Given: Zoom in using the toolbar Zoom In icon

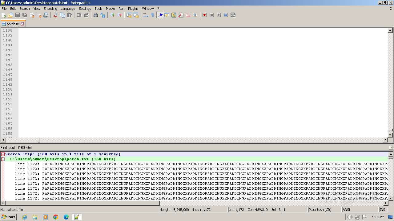Looking at the screenshot, I should click(x=112, y=15).
